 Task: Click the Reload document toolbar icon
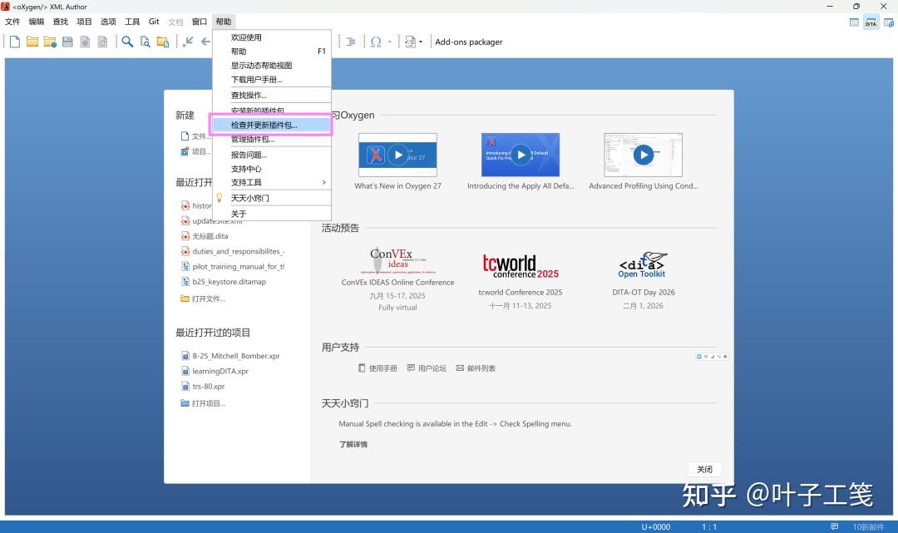coord(102,42)
